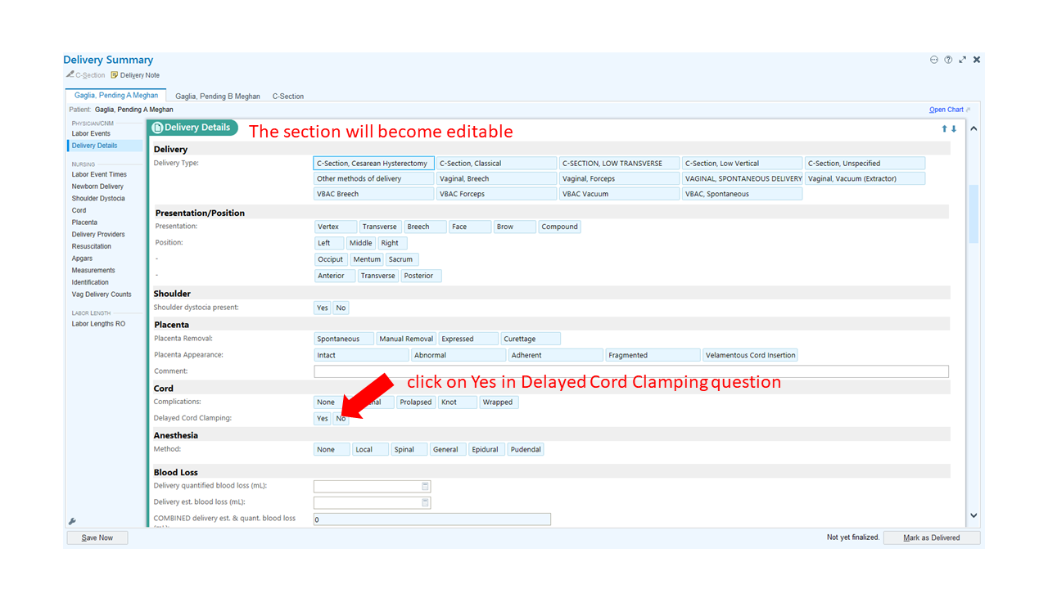
Task: Open the more options ellipsis icon
Action: click(x=934, y=60)
